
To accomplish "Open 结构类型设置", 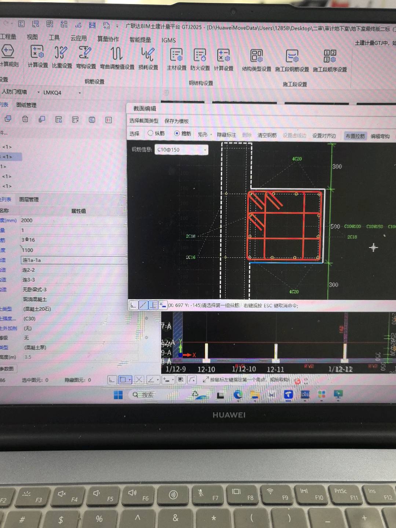I will (x=257, y=60).
